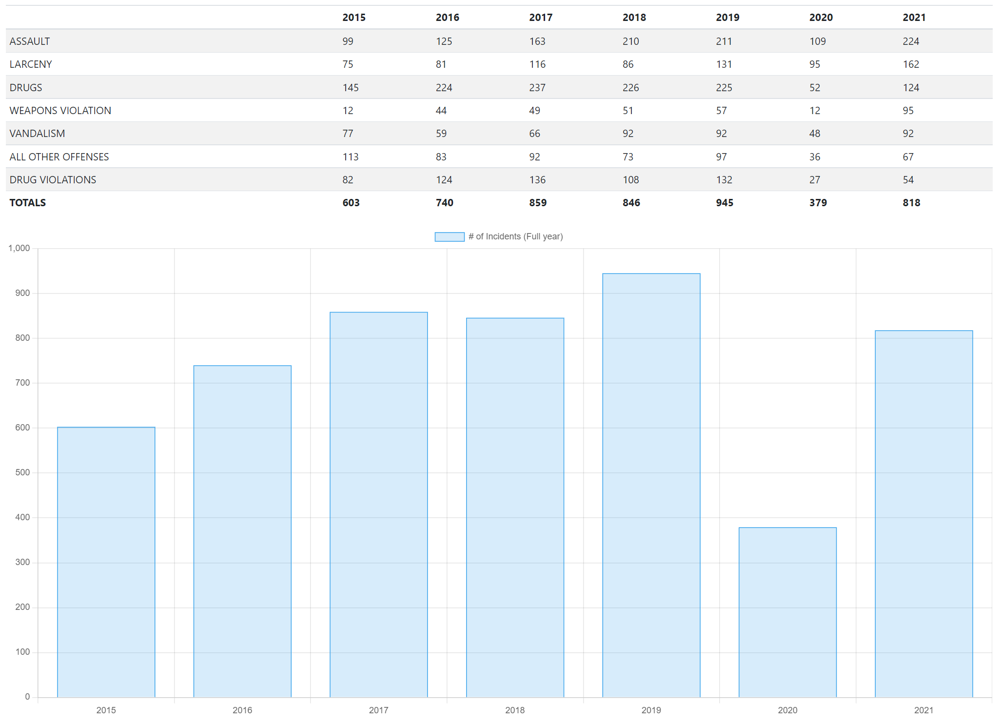The width and height of the screenshot is (1001, 724).
Task: Click the 2016 incidents bar
Action: (x=242, y=531)
